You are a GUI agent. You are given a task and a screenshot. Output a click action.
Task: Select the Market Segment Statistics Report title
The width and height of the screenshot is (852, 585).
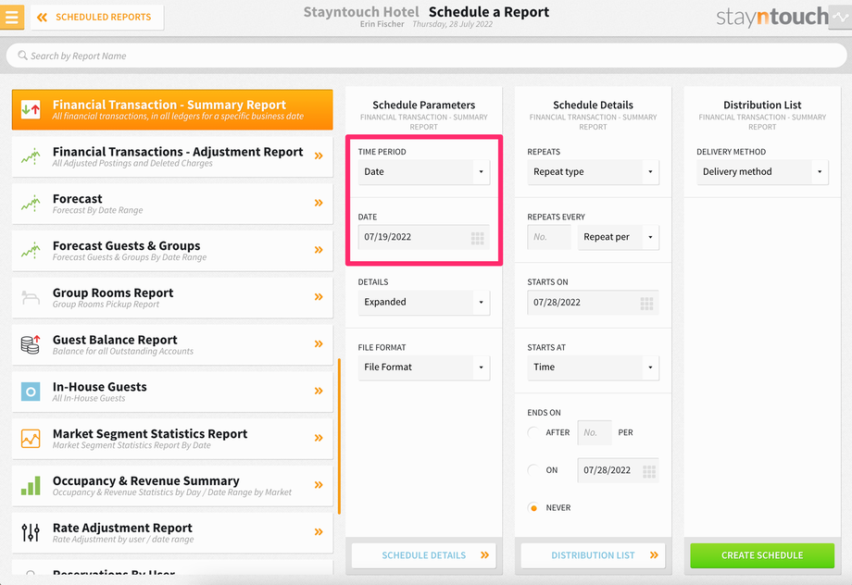point(150,433)
